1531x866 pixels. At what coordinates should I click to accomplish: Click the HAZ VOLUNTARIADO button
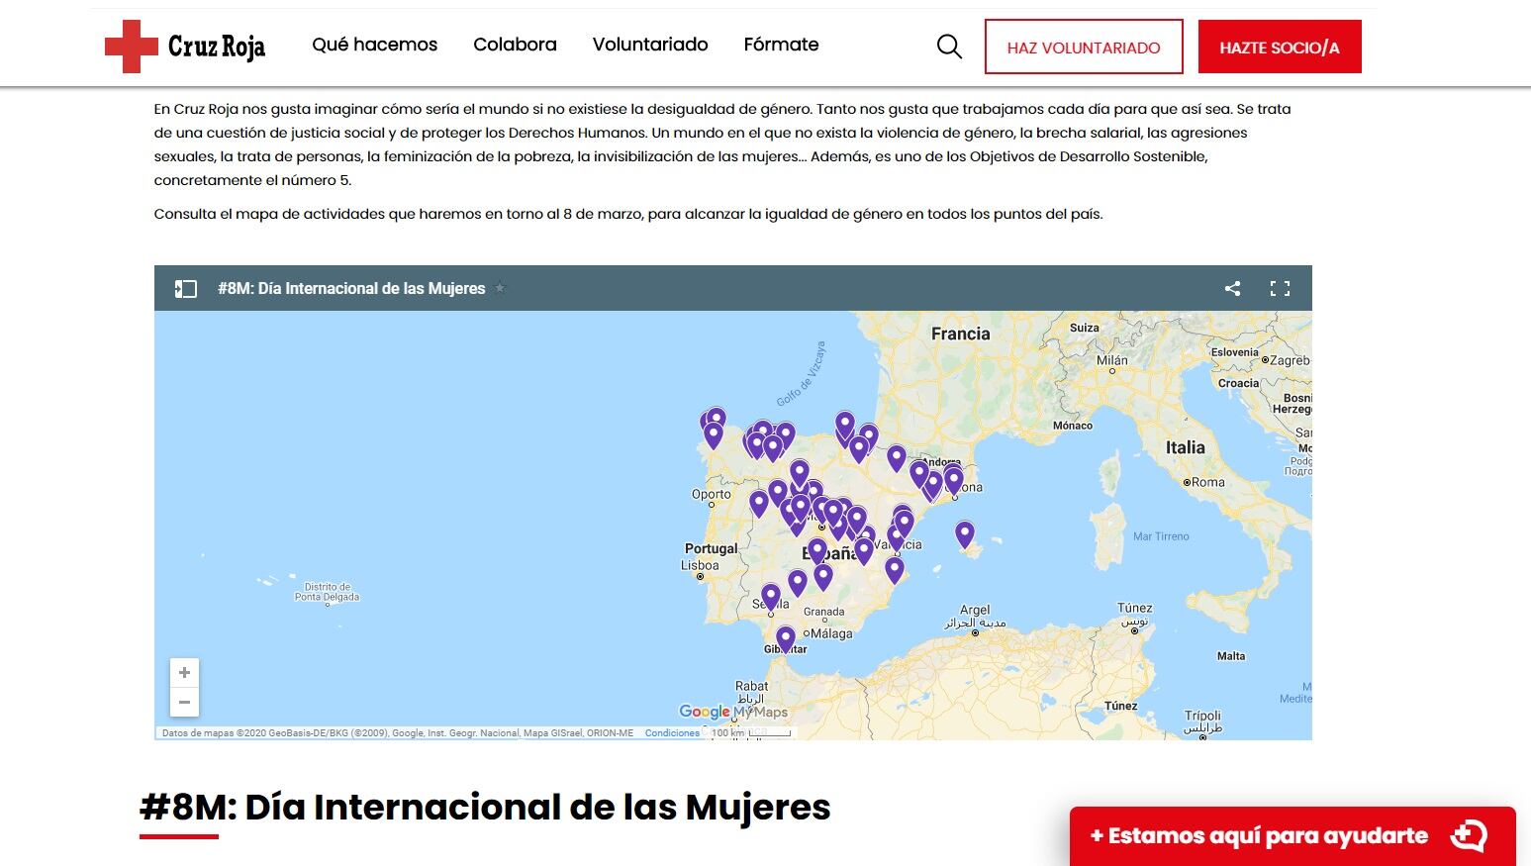tap(1084, 47)
